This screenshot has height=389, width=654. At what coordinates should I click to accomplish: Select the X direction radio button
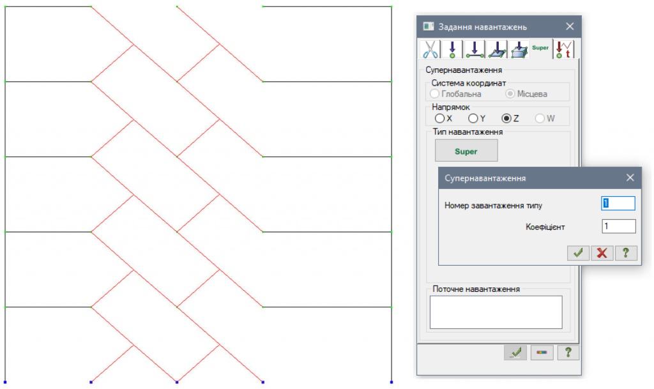tap(439, 118)
